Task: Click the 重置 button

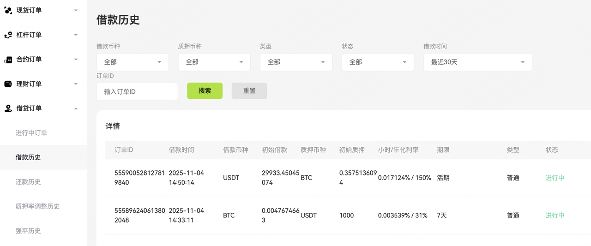Action: (x=249, y=91)
